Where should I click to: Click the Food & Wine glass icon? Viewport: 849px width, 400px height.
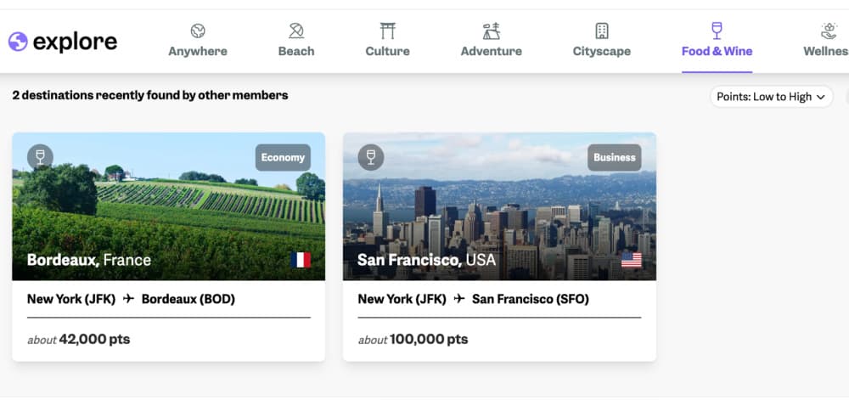(717, 31)
